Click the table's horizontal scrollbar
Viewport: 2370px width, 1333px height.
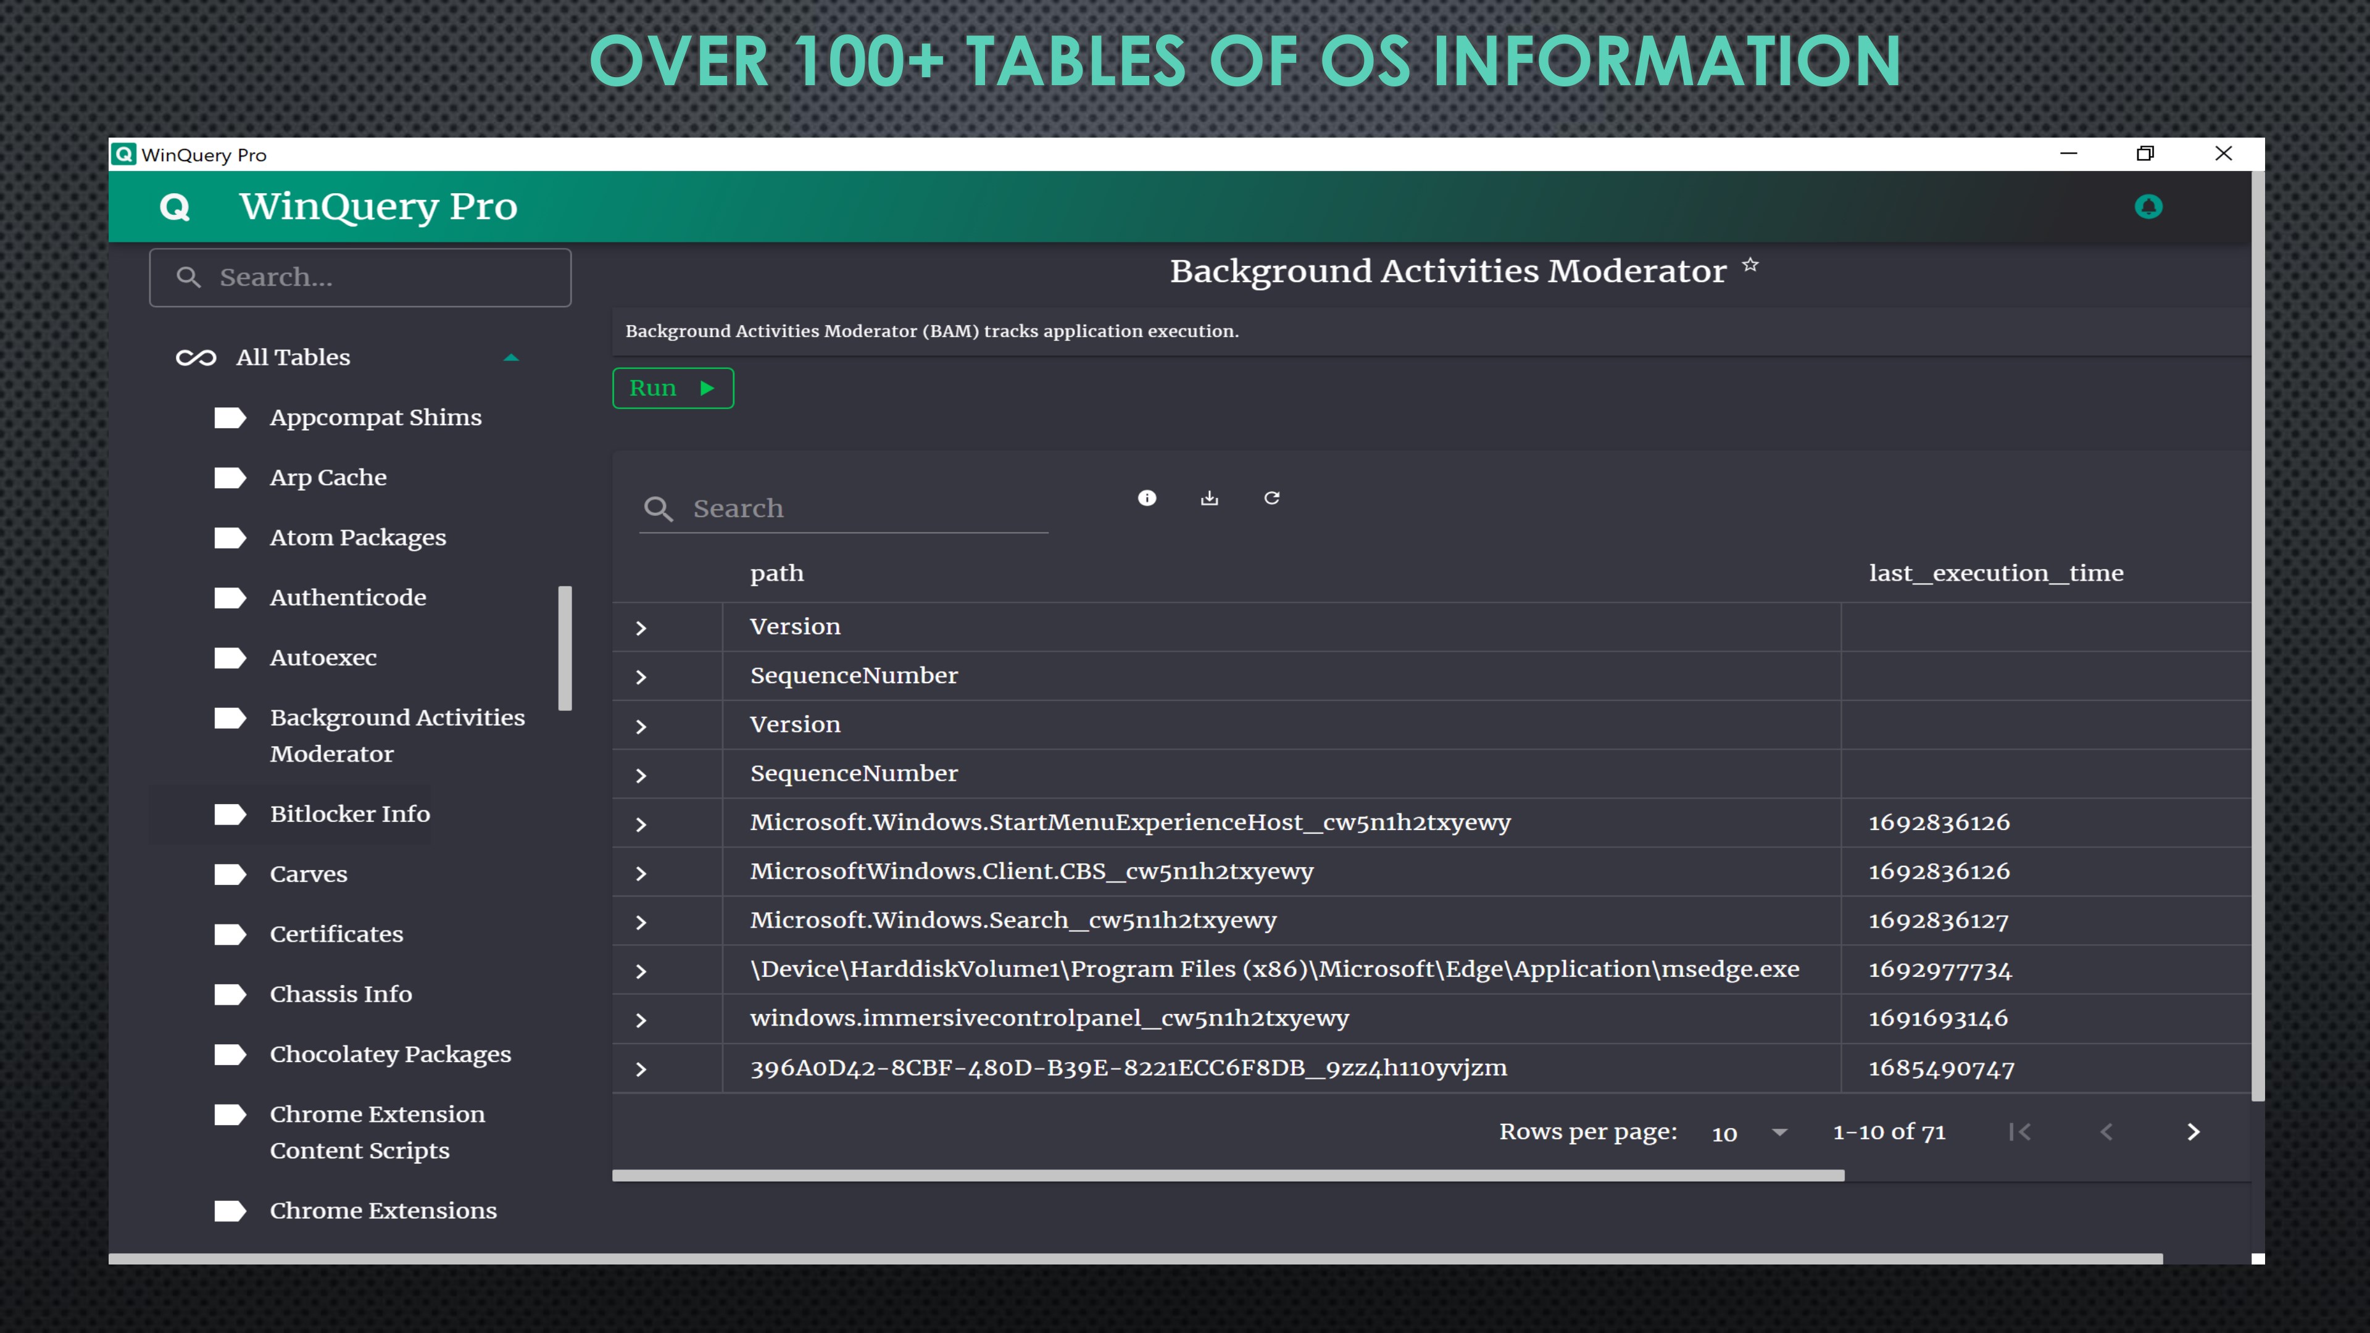pos(1228,1176)
